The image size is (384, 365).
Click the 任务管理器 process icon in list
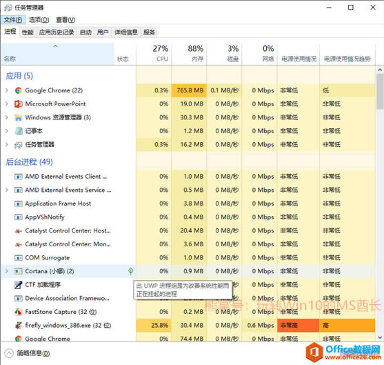tap(18, 145)
